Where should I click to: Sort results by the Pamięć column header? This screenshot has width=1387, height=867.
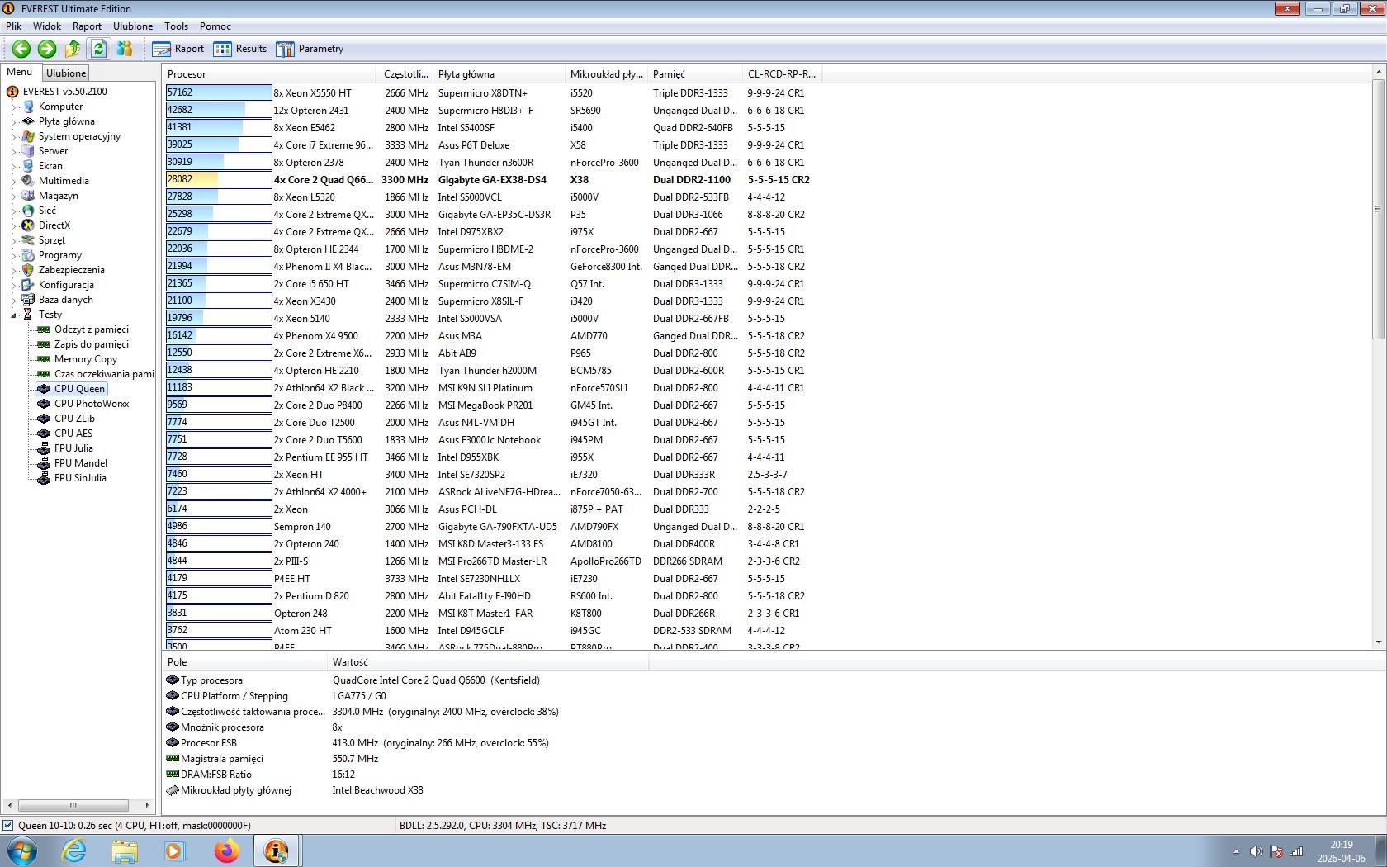pos(695,74)
